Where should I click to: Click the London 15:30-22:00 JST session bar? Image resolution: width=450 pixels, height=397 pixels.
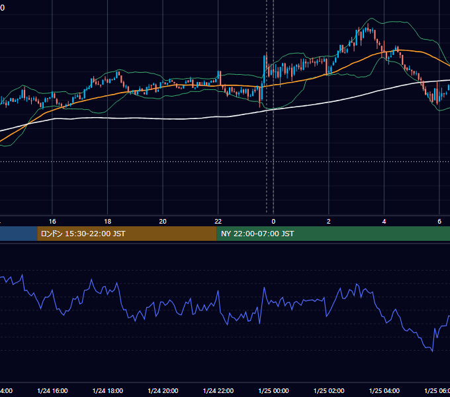(x=127, y=234)
